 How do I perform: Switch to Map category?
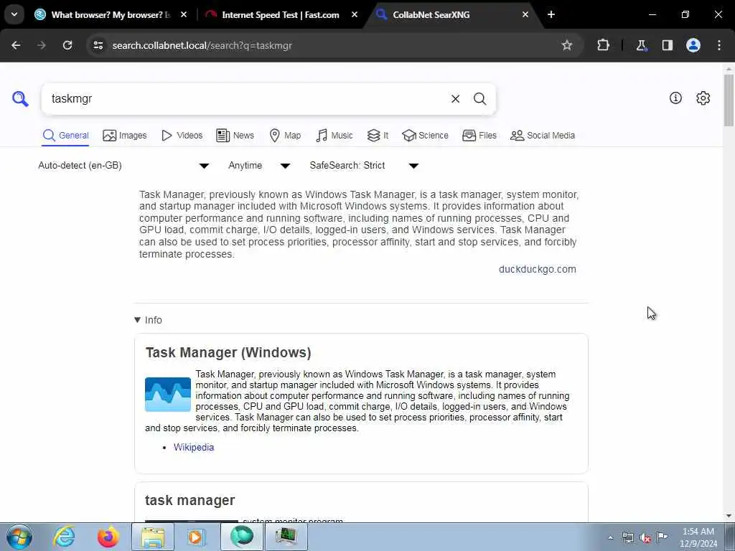pyautogui.click(x=285, y=136)
